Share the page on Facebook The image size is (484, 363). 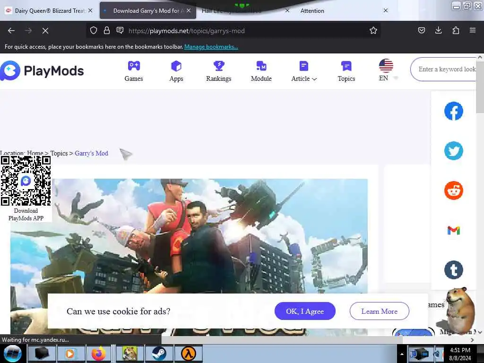453,111
